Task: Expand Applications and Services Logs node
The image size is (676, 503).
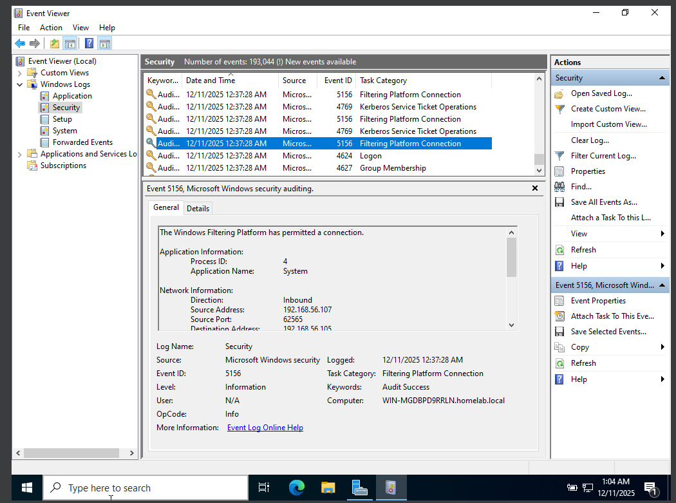Action: 19,154
